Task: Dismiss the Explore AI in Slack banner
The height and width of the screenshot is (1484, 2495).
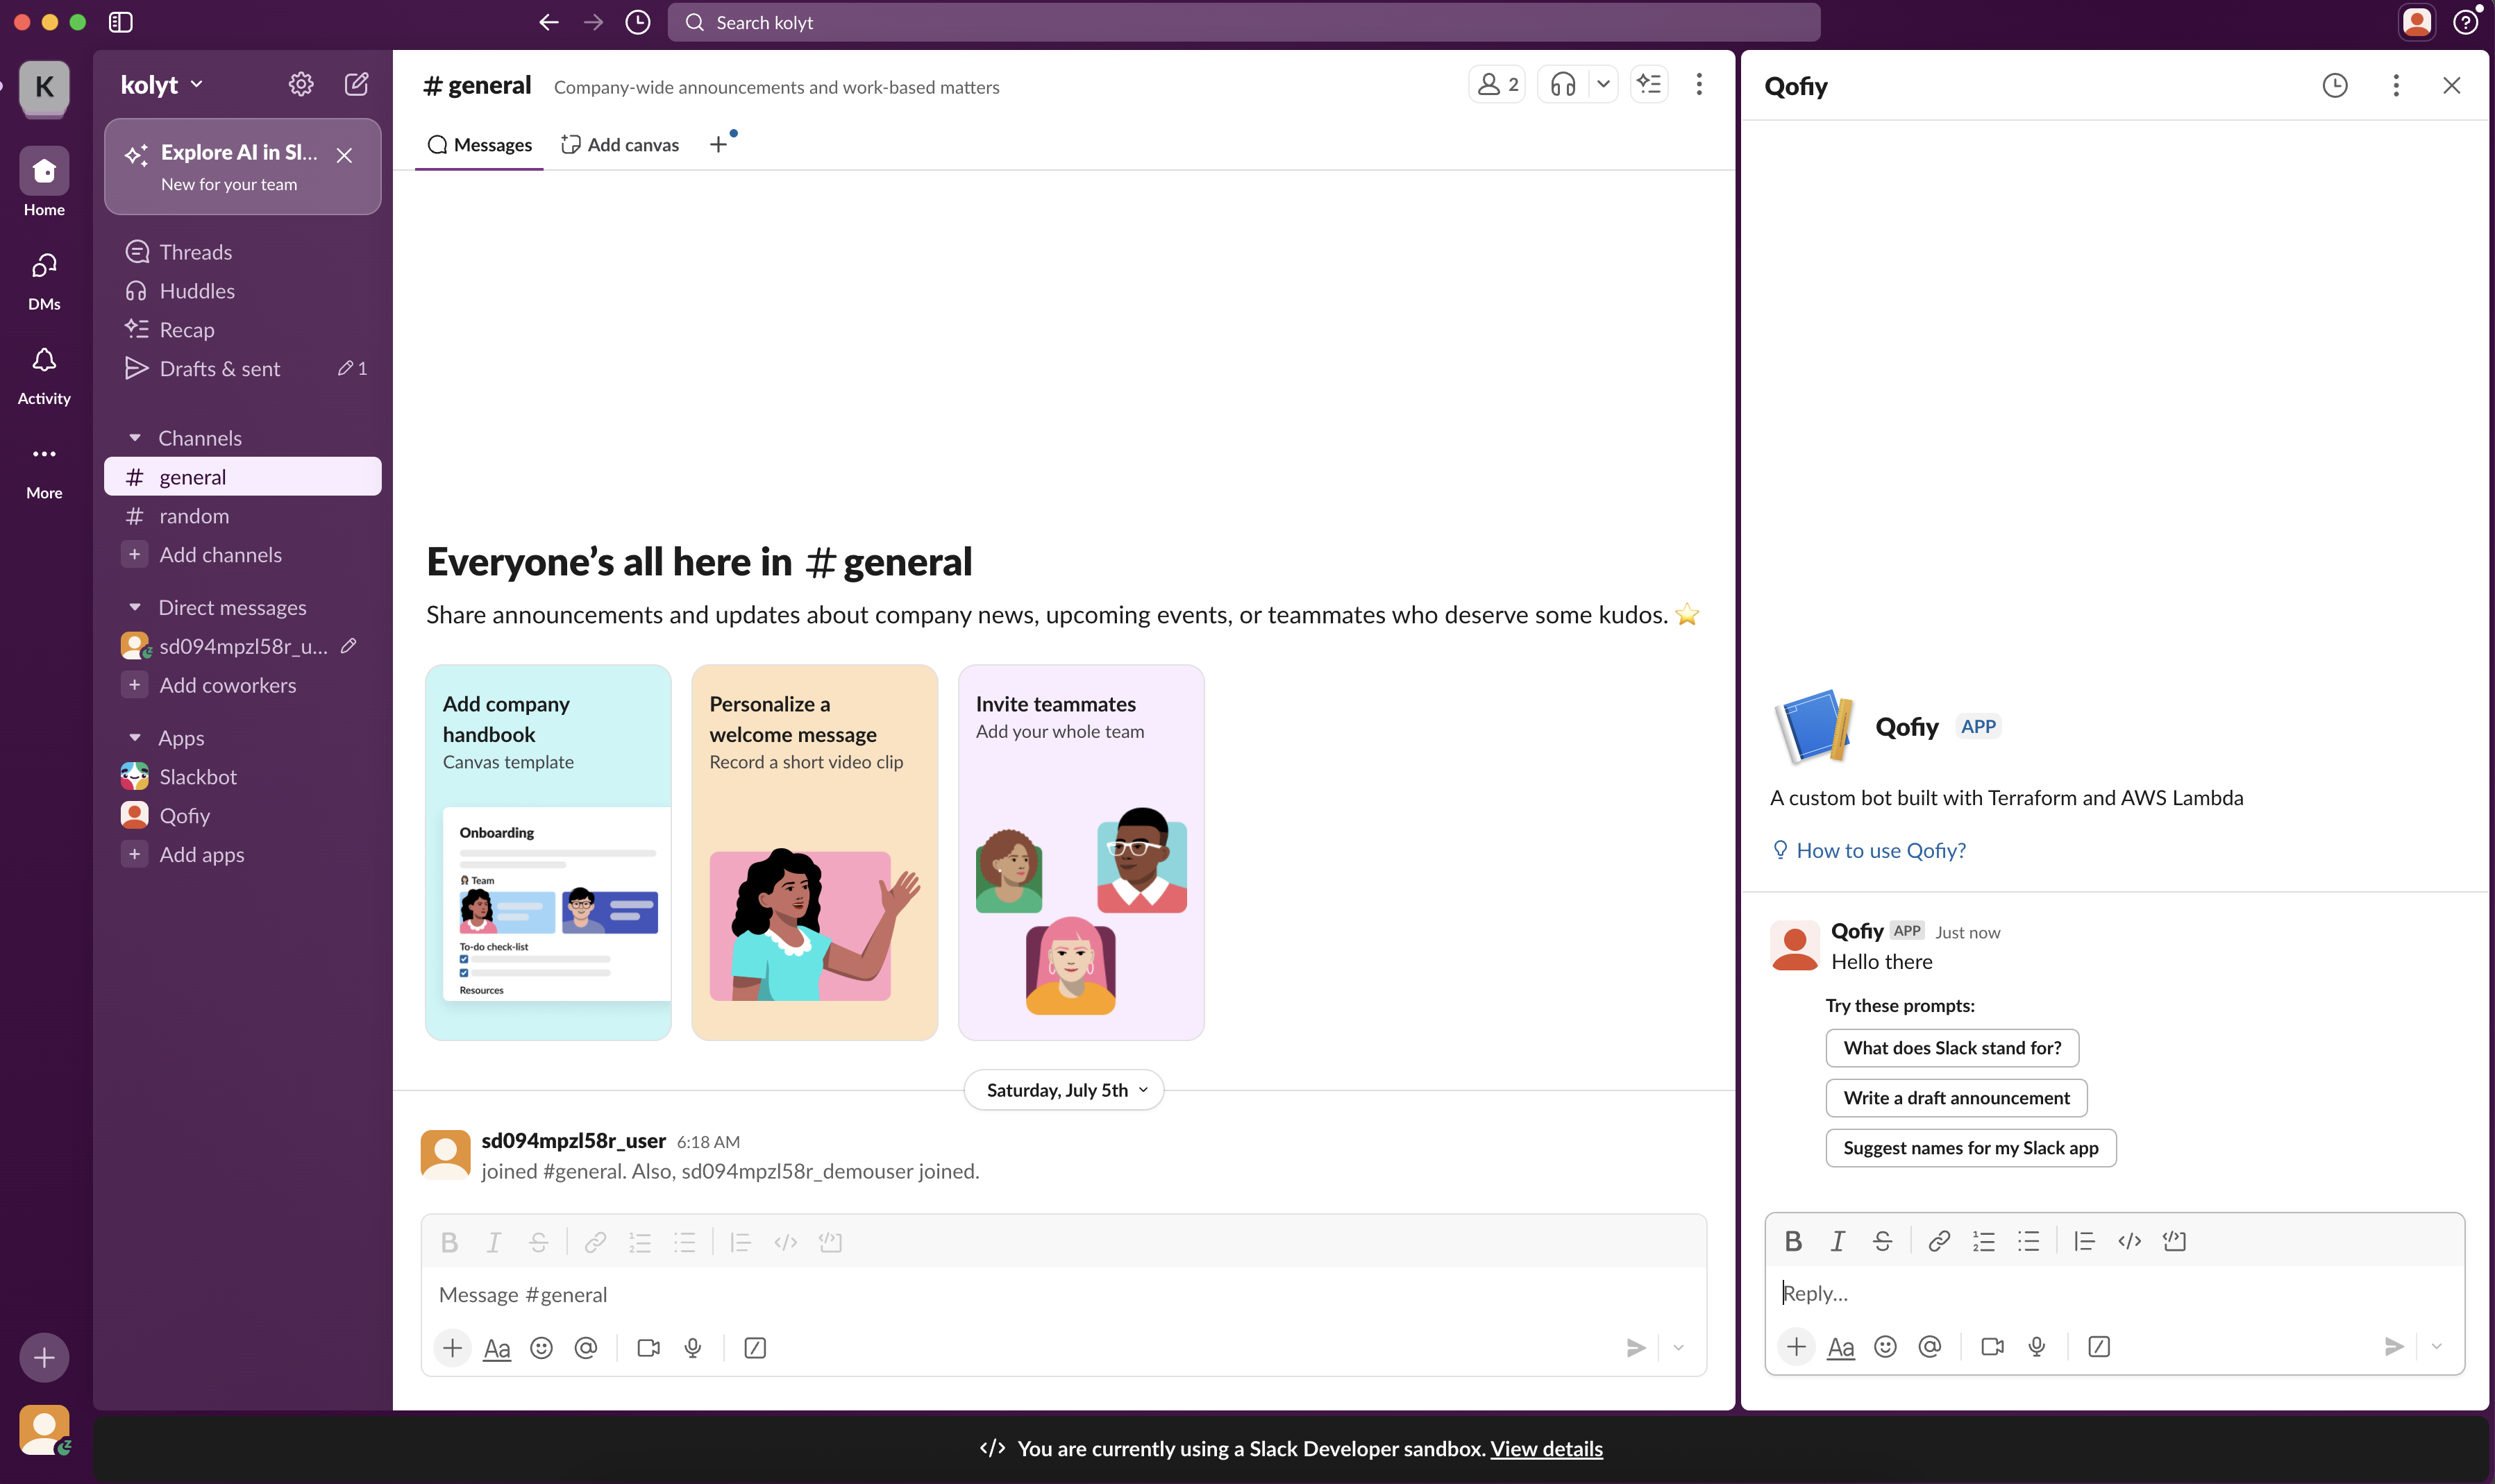Action: 344,155
